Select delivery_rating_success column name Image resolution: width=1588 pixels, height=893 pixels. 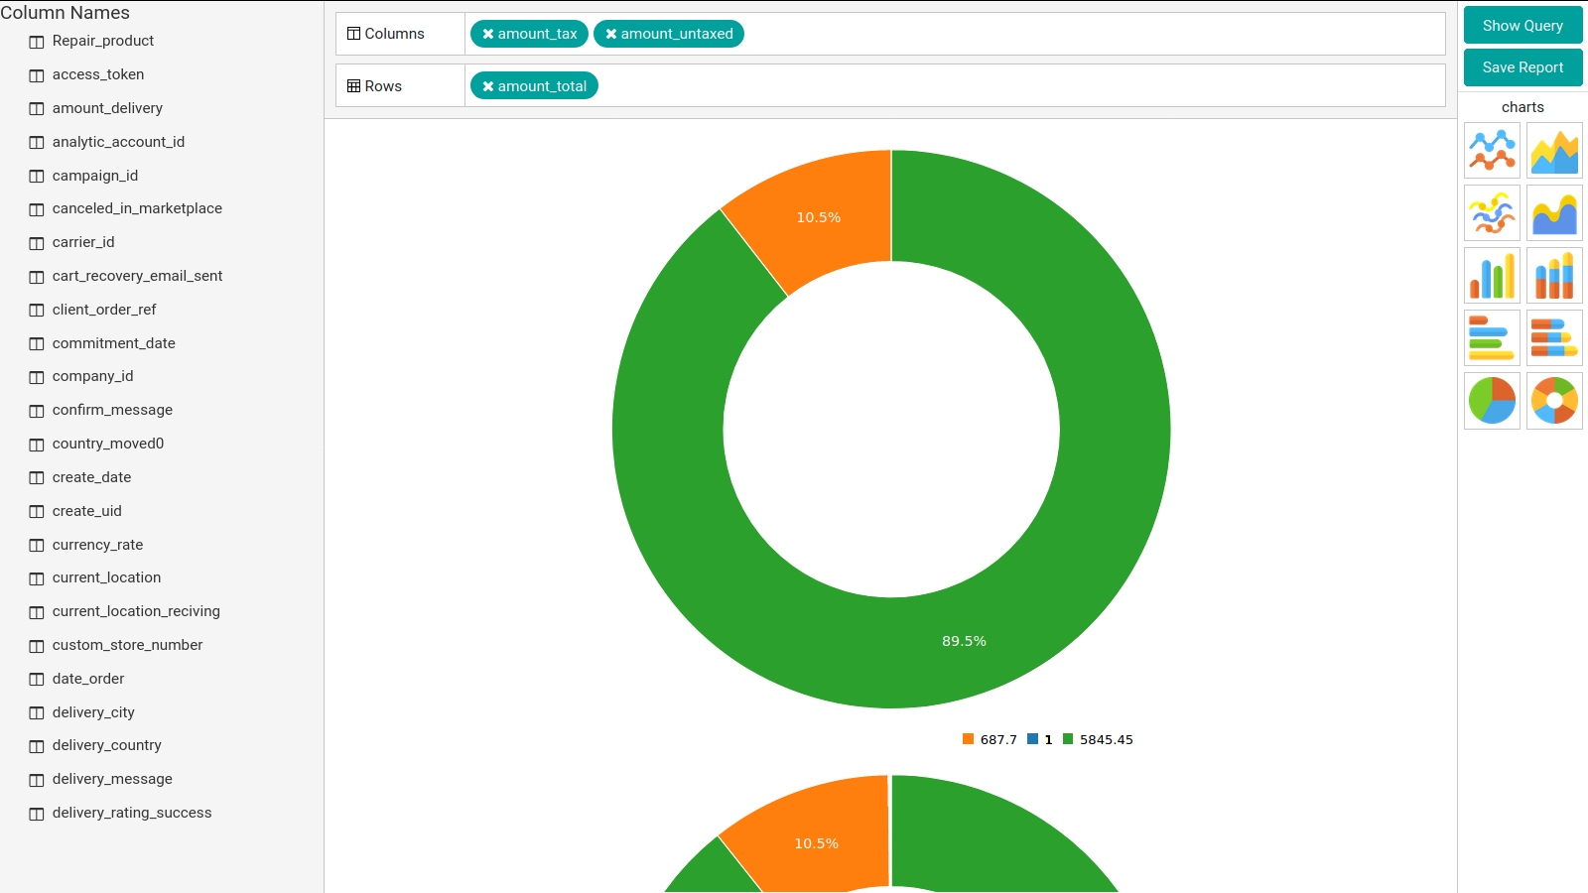pyautogui.click(x=132, y=813)
